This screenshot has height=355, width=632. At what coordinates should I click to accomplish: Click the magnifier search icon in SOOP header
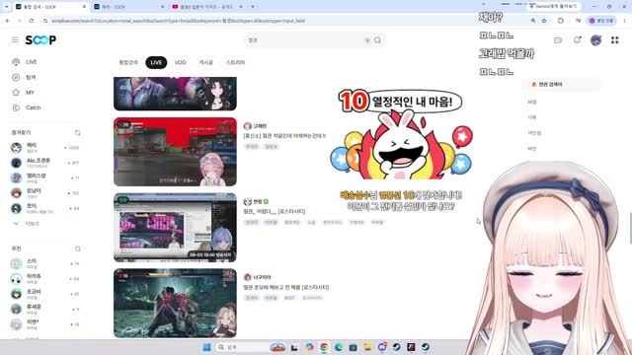[377, 40]
